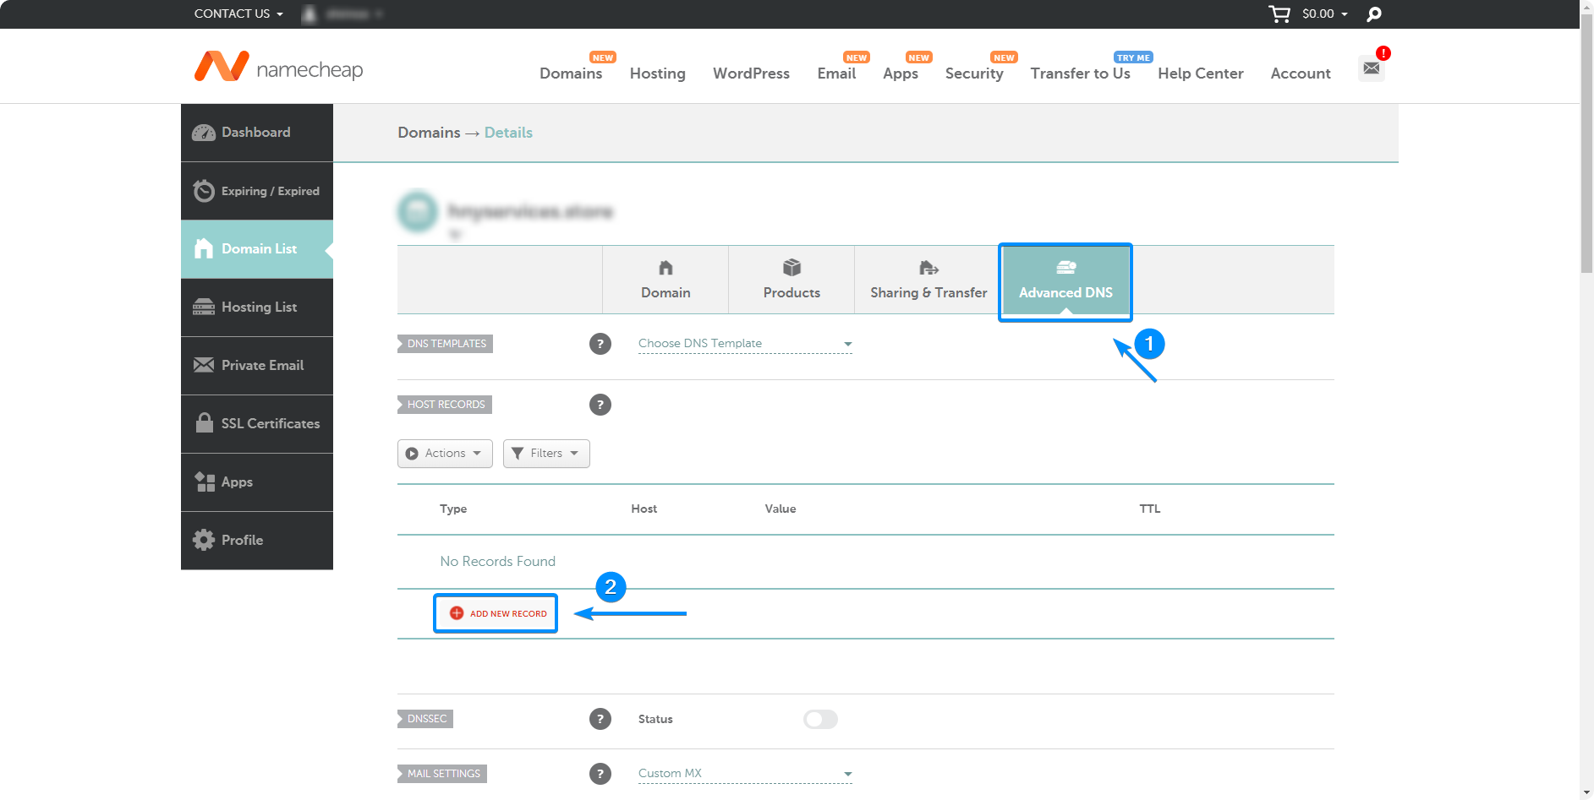The height and width of the screenshot is (800, 1594).
Task: Click the SSL Certificates lock icon
Action: (x=204, y=422)
